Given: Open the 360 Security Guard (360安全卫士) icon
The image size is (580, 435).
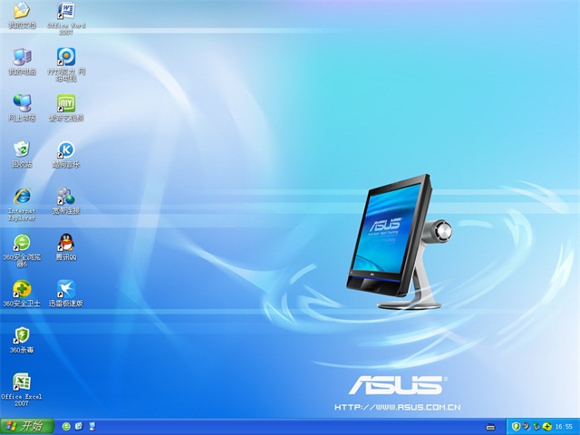Looking at the screenshot, I should [x=22, y=289].
